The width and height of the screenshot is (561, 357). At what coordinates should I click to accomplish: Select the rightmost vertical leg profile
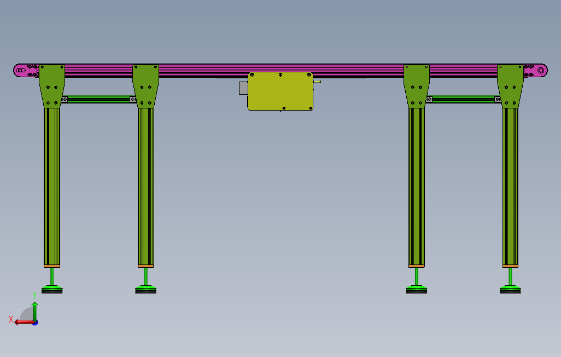(x=510, y=186)
